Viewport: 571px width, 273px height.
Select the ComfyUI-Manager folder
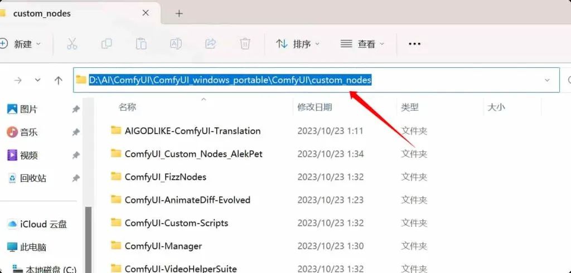[x=163, y=246]
